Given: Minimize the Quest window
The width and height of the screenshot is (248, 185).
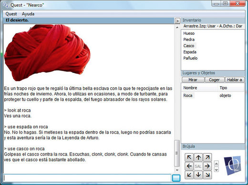Looking at the screenshot, I should coord(216,3).
